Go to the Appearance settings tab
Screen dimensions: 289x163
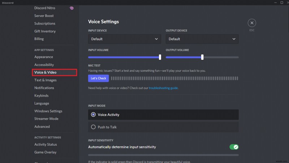point(44,57)
